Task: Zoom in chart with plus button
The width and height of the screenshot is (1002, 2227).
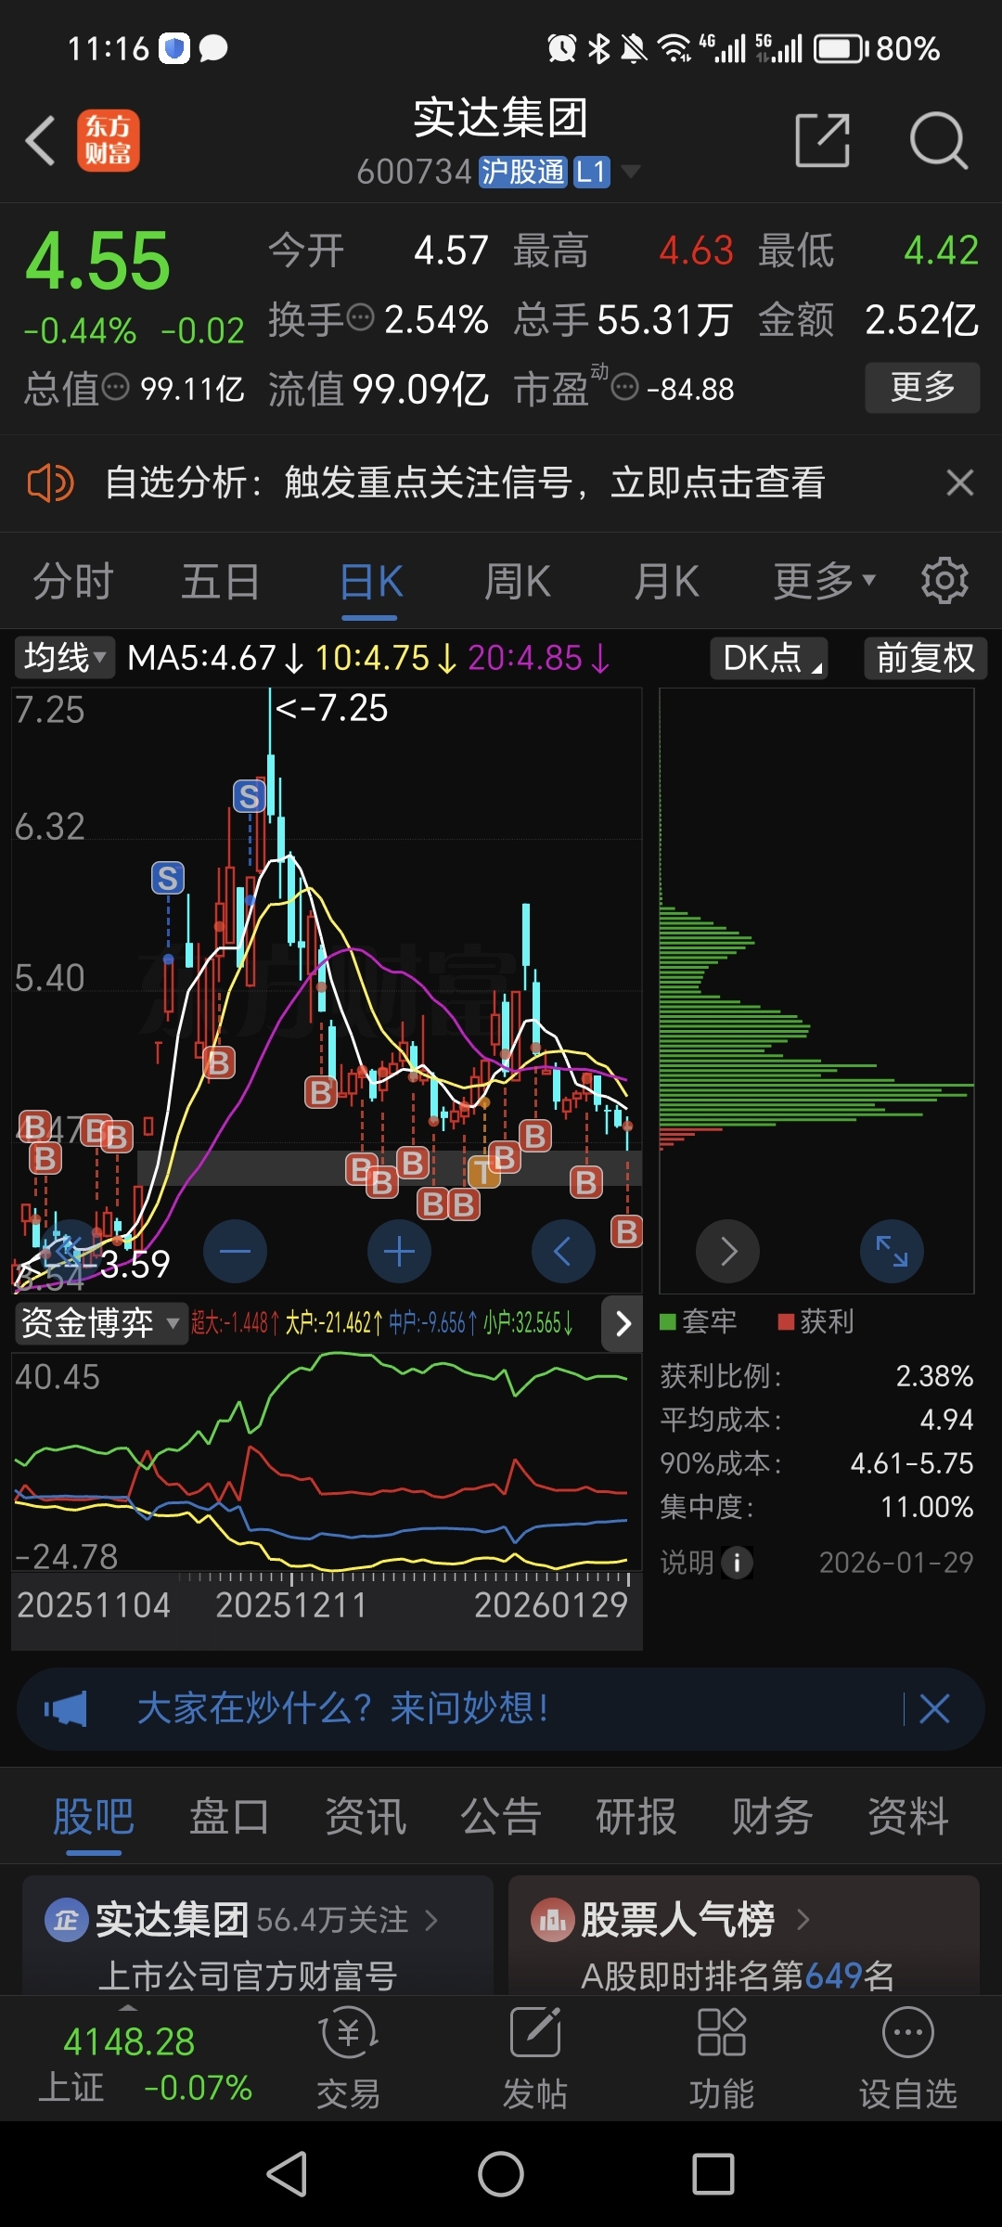Action: coord(399,1251)
